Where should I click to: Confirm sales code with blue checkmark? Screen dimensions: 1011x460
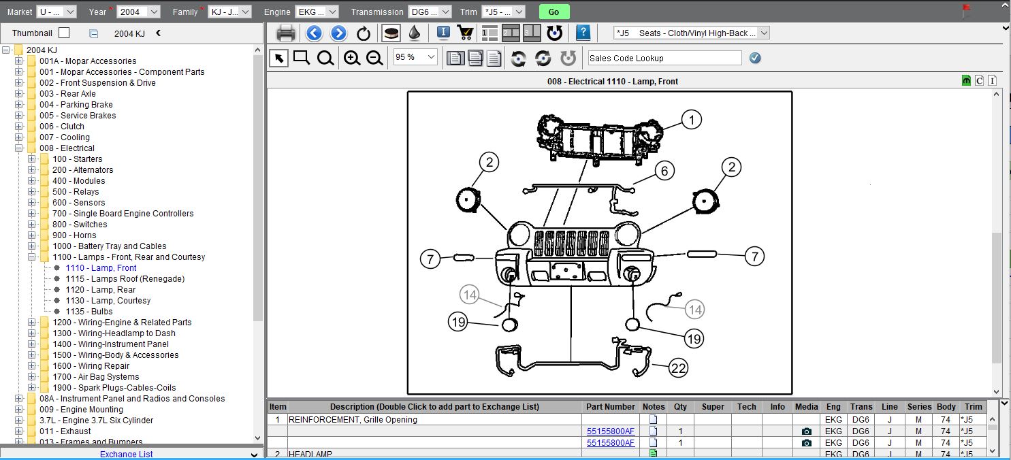pyautogui.click(x=755, y=58)
